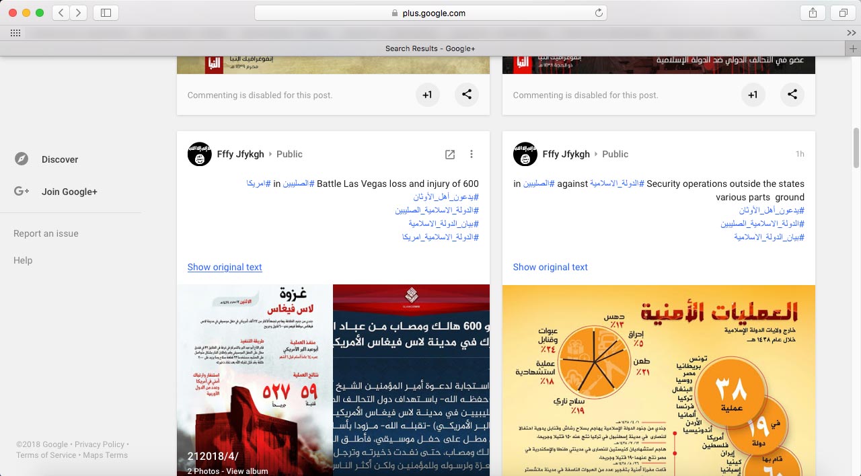Open three-dot options menu on left post
861x476 pixels.
pos(472,154)
